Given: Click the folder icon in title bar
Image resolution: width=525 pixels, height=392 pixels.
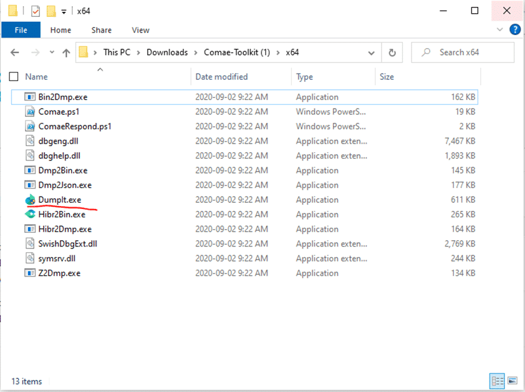Looking at the screenshot, I should click(x=12, y=11).
